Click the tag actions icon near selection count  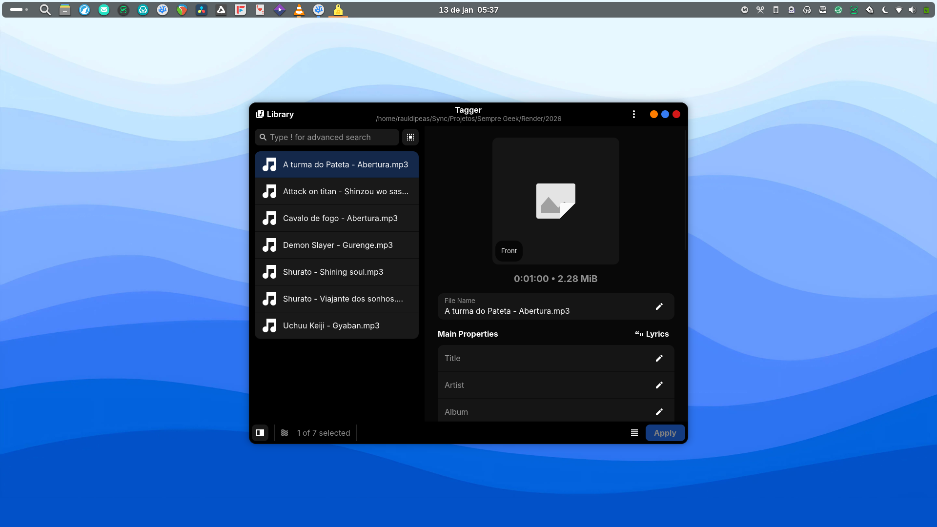(x=285, y=433)
